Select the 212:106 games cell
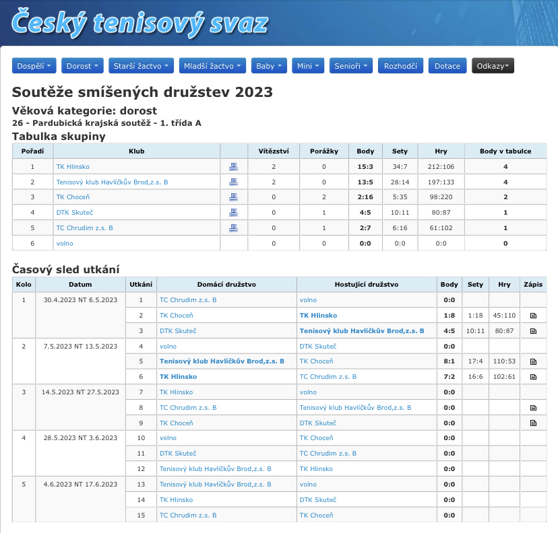Viewport: 558px width, 533px height. point(441,167)
